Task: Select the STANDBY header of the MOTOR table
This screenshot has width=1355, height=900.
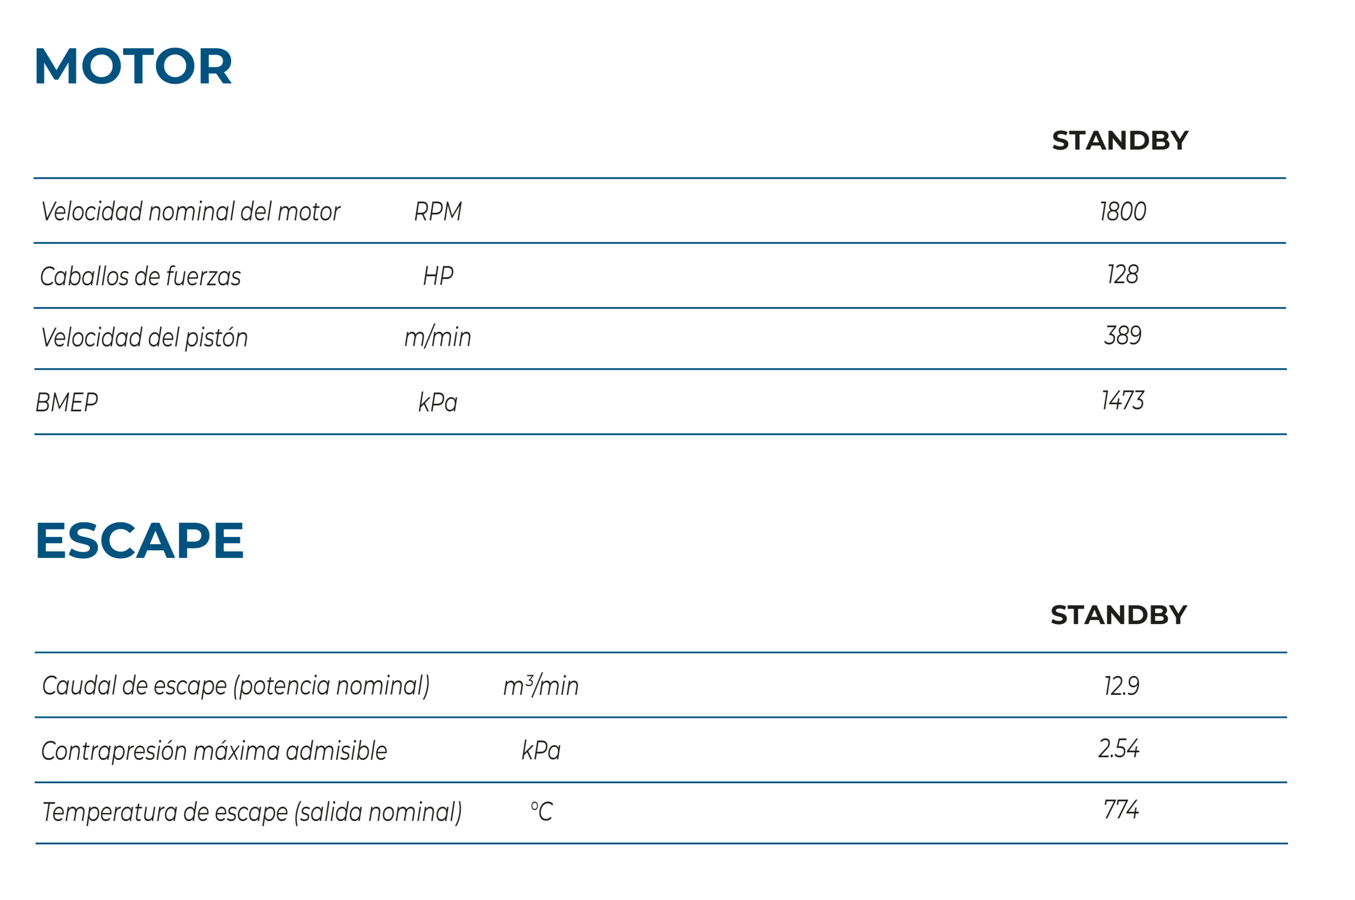Action: point(1120,141)
